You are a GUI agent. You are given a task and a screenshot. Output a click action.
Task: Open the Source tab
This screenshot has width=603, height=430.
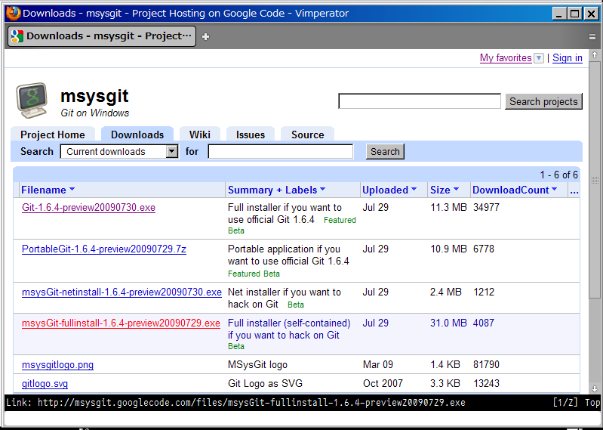point(307,135)
